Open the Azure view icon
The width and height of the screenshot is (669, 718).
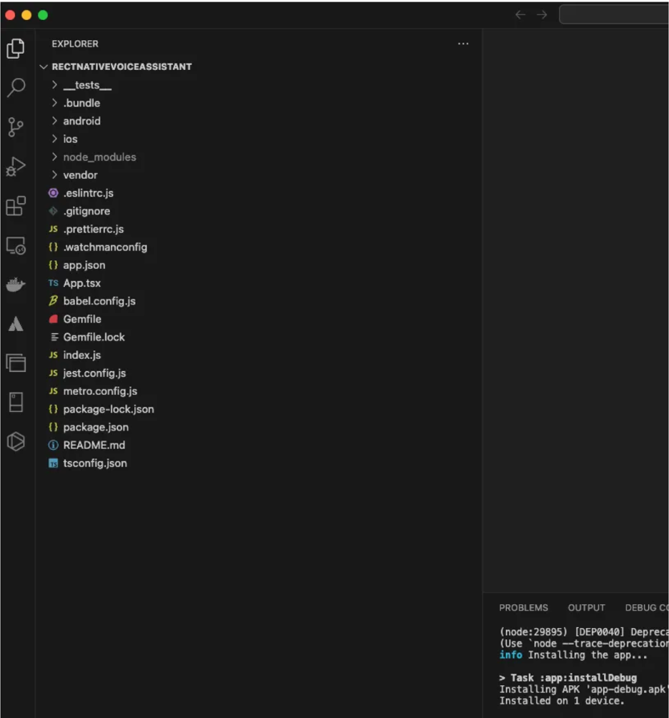[16, 325]
